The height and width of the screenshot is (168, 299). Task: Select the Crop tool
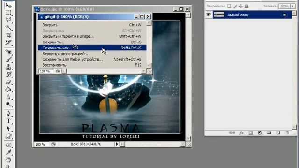(8, 35)
